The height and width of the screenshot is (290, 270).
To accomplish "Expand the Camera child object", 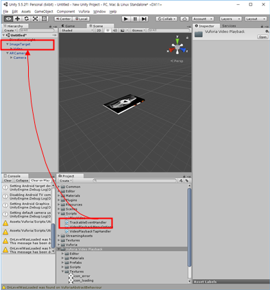I will [x=11, y=58].
